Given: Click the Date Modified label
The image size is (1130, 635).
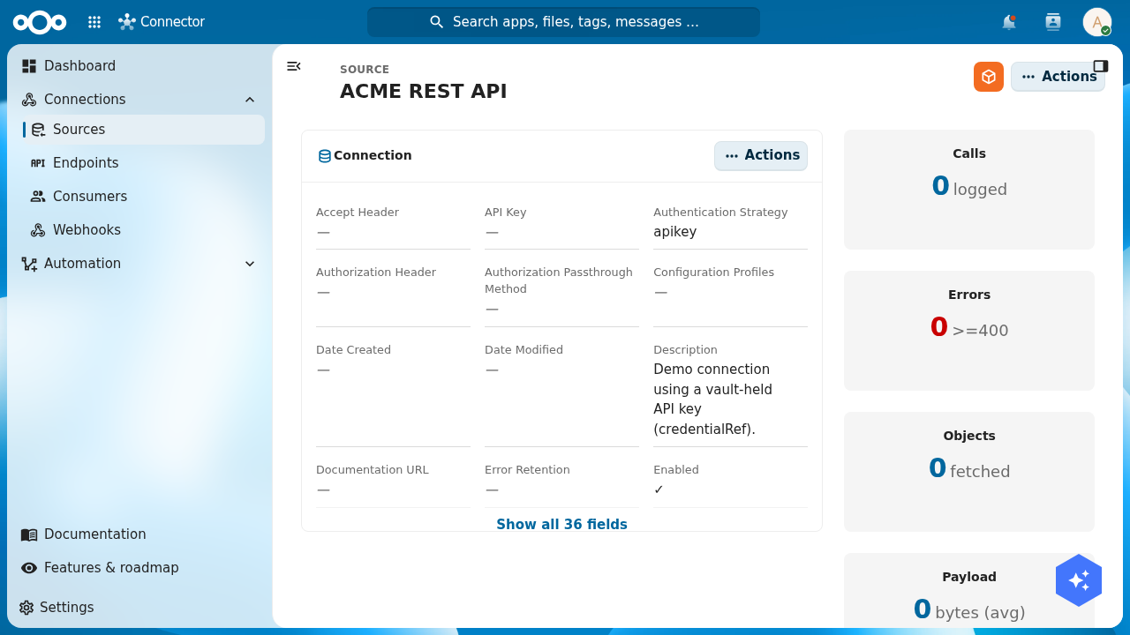Looking at the screenshot, I should [524, 350].
